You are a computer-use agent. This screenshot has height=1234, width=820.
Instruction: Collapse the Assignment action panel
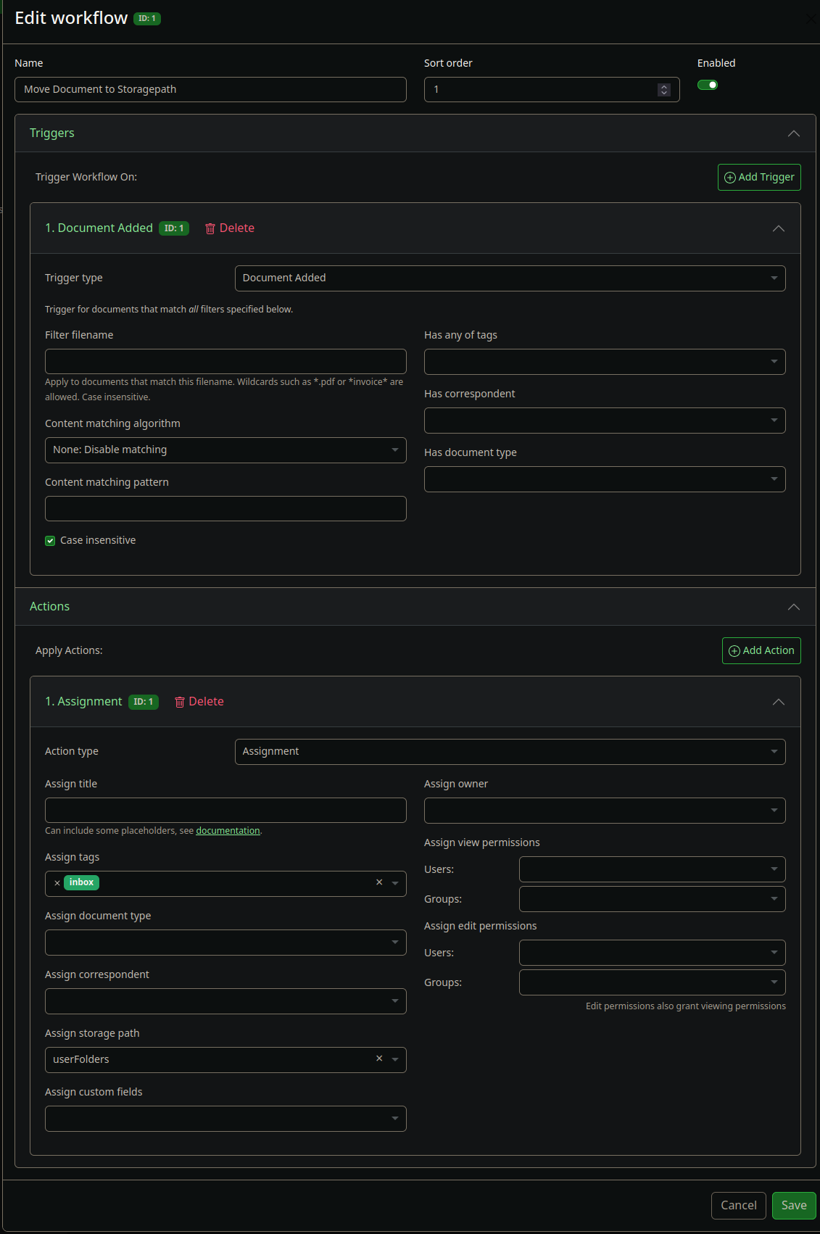[x=778, y=702]
